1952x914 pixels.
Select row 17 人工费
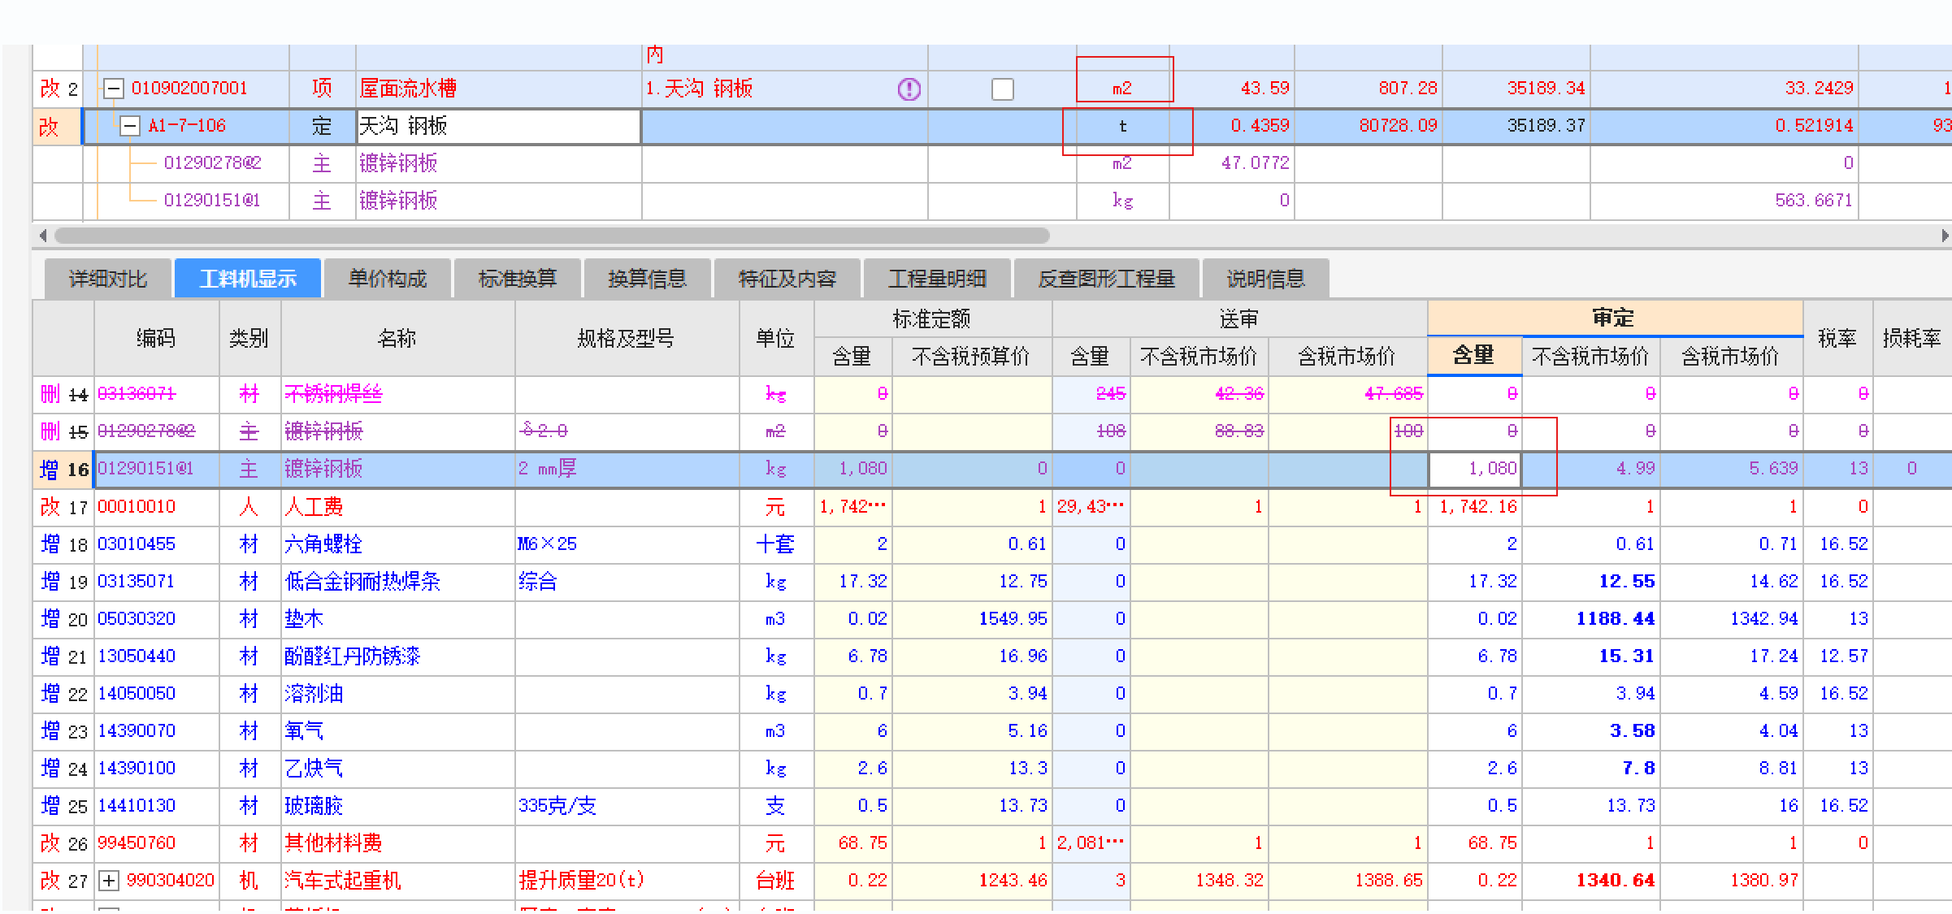[x=314, y=507]
